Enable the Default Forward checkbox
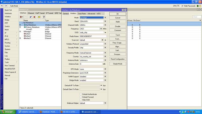 pyautogui.click(x=81, y=97)
